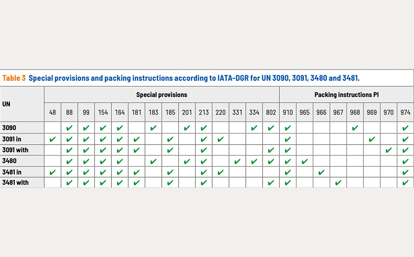
Task: Click the 3480 checkmark under column 331
Action: (x=237, y=161)
